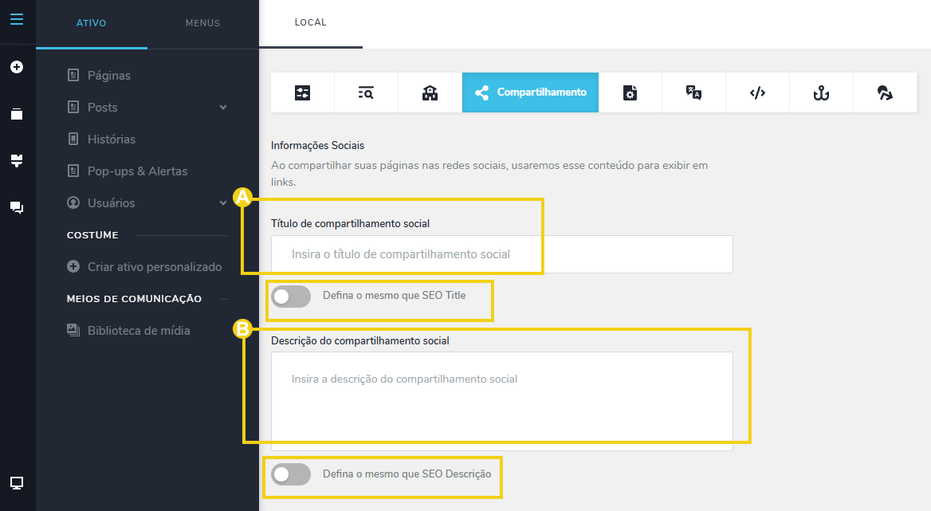Open the chat bubbles icon in left rail

tap(17, 207)
